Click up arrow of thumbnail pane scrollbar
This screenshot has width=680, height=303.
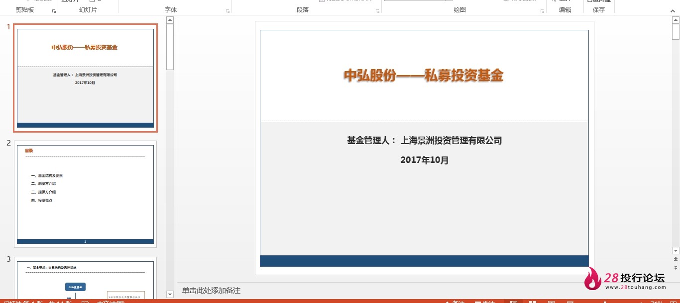pos(170,20)
